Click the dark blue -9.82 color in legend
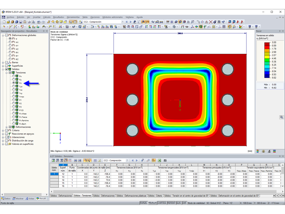Viewport: 285px width, 214px height. pos(267,76)
